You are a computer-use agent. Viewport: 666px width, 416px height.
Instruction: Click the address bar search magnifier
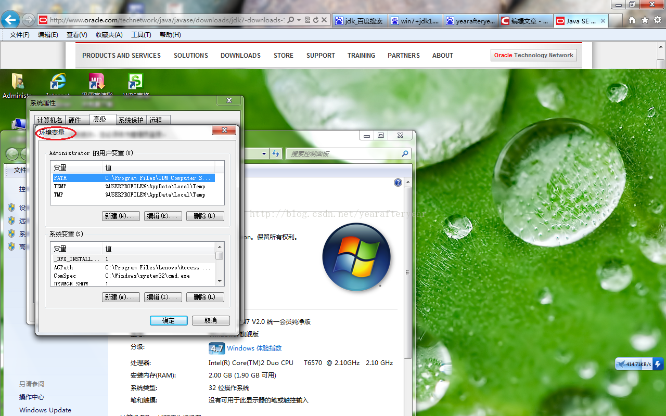coord(291,20)
